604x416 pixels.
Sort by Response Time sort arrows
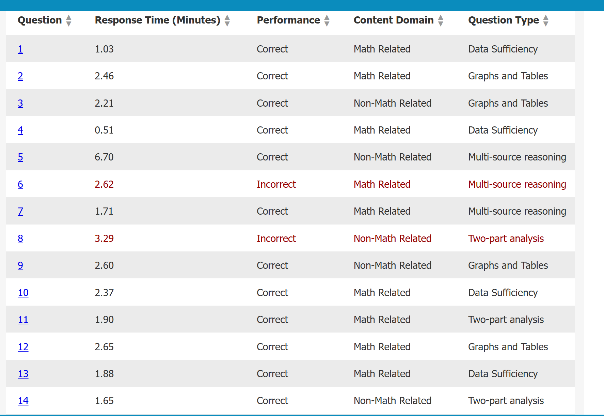227,20
